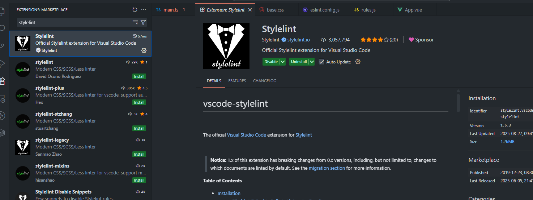The width and height of the screenshot is (533, 200).
Task: Click the download count cloud icon in details
Action: pos(323,40)
